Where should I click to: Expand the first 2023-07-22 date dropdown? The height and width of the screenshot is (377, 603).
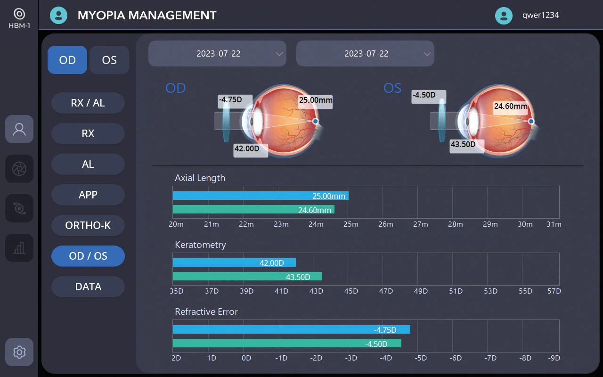pyautogui.click(x=217, y=53)
